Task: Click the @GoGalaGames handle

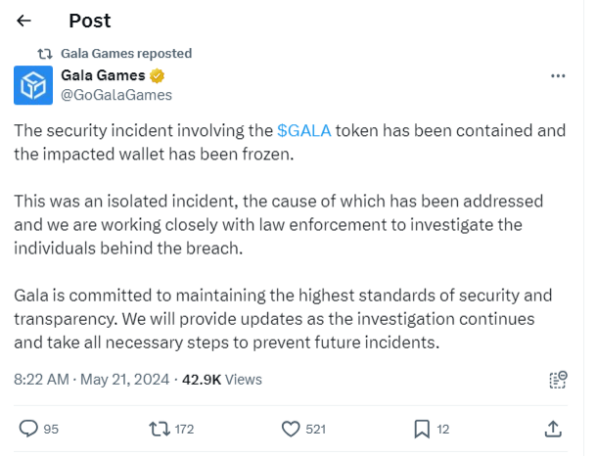Action: (x=116, y=95)
